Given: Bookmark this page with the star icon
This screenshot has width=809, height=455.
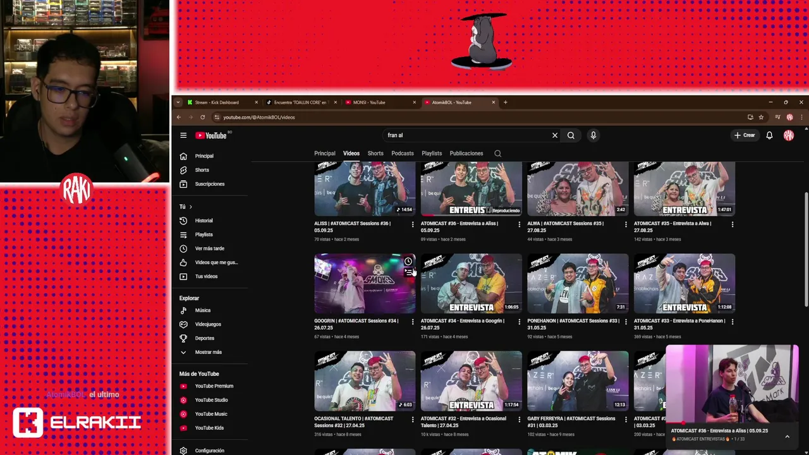Looking at the screenshot, I should pos(761,117).
